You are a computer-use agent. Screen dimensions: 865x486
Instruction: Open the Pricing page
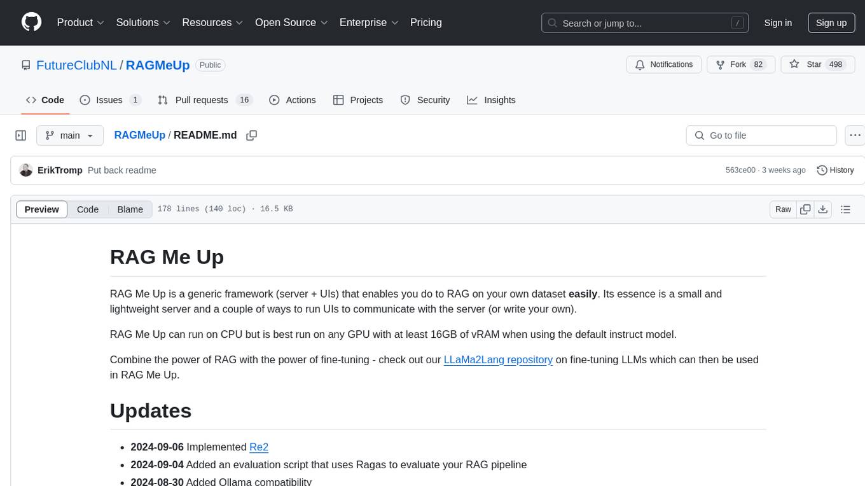426,22
